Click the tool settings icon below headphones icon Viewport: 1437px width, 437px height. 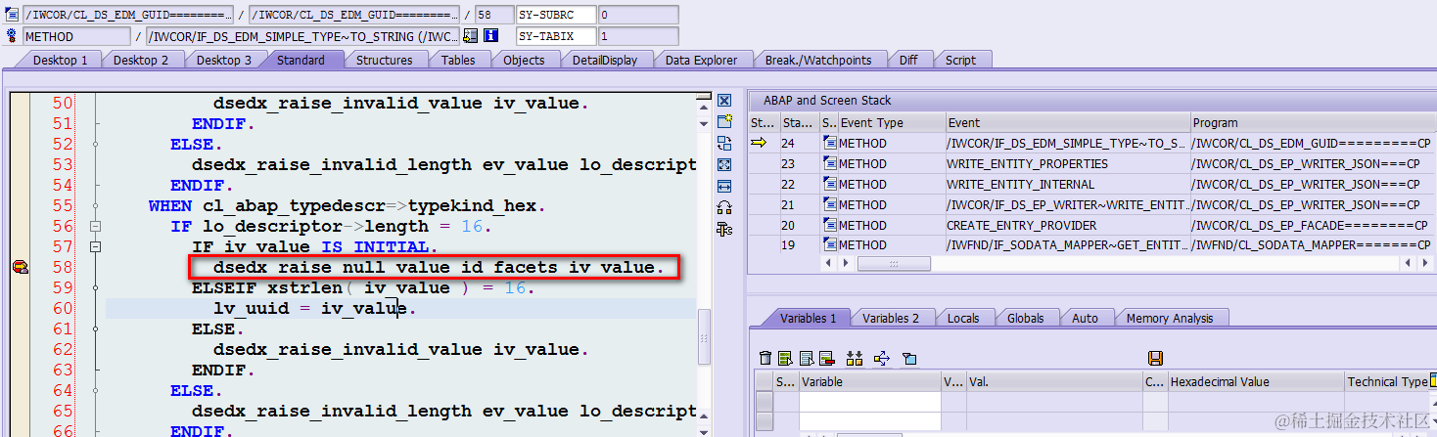point(724,229)
